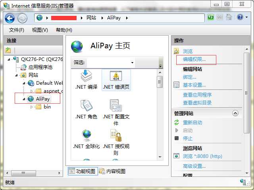Viewport: 254px width, 190px height.
Task: Click the Forward navigation arrow button
Action: pyautogui.click(x=22, y=19)
